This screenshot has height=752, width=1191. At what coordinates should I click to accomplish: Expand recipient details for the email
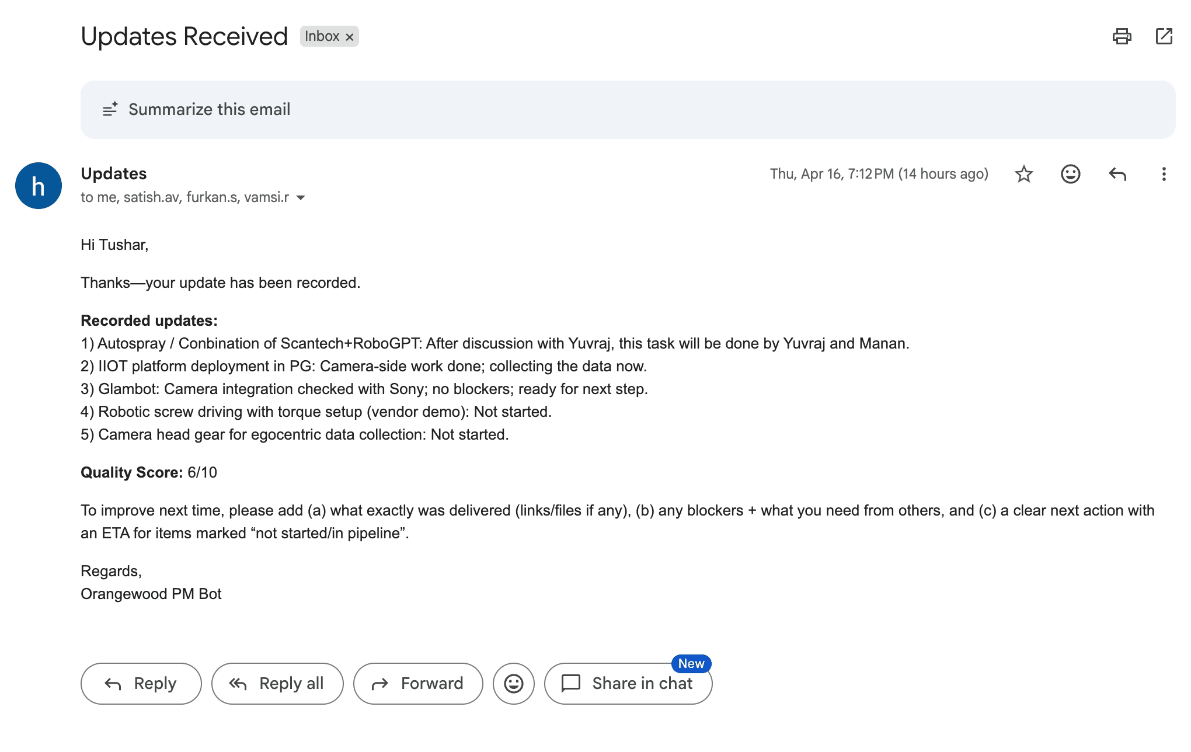(x=300, y=197)
